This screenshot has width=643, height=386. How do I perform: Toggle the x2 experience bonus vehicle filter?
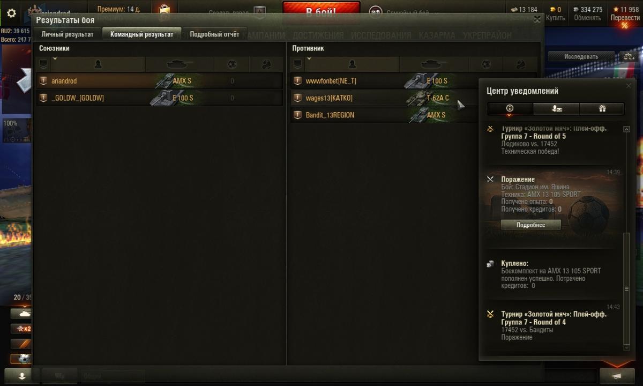(23, 329)
